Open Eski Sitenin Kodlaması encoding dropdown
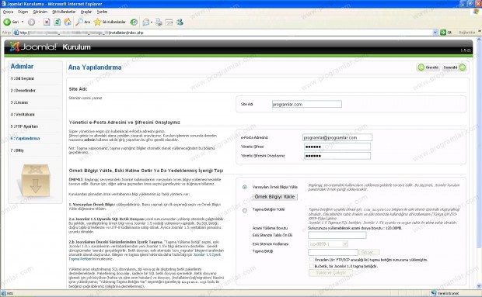 pos(328,244)
